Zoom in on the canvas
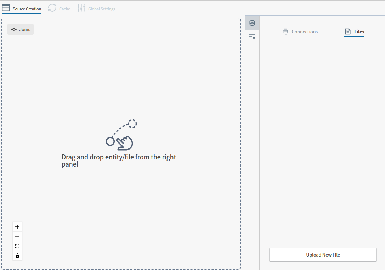 pyautogui.click(x=17, y=226)
